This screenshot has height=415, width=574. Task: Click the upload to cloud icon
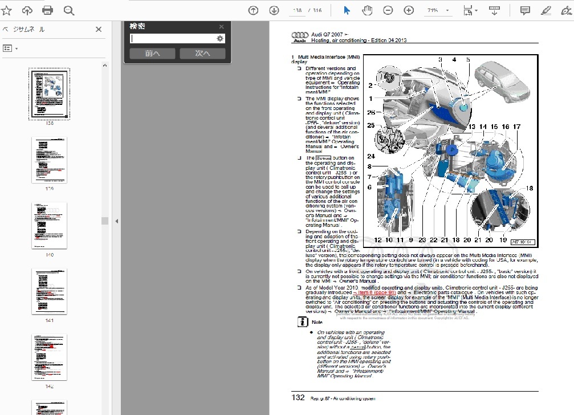[27, 10]
